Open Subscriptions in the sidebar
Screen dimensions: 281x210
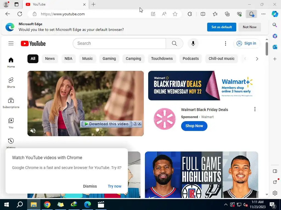(11, 103)
